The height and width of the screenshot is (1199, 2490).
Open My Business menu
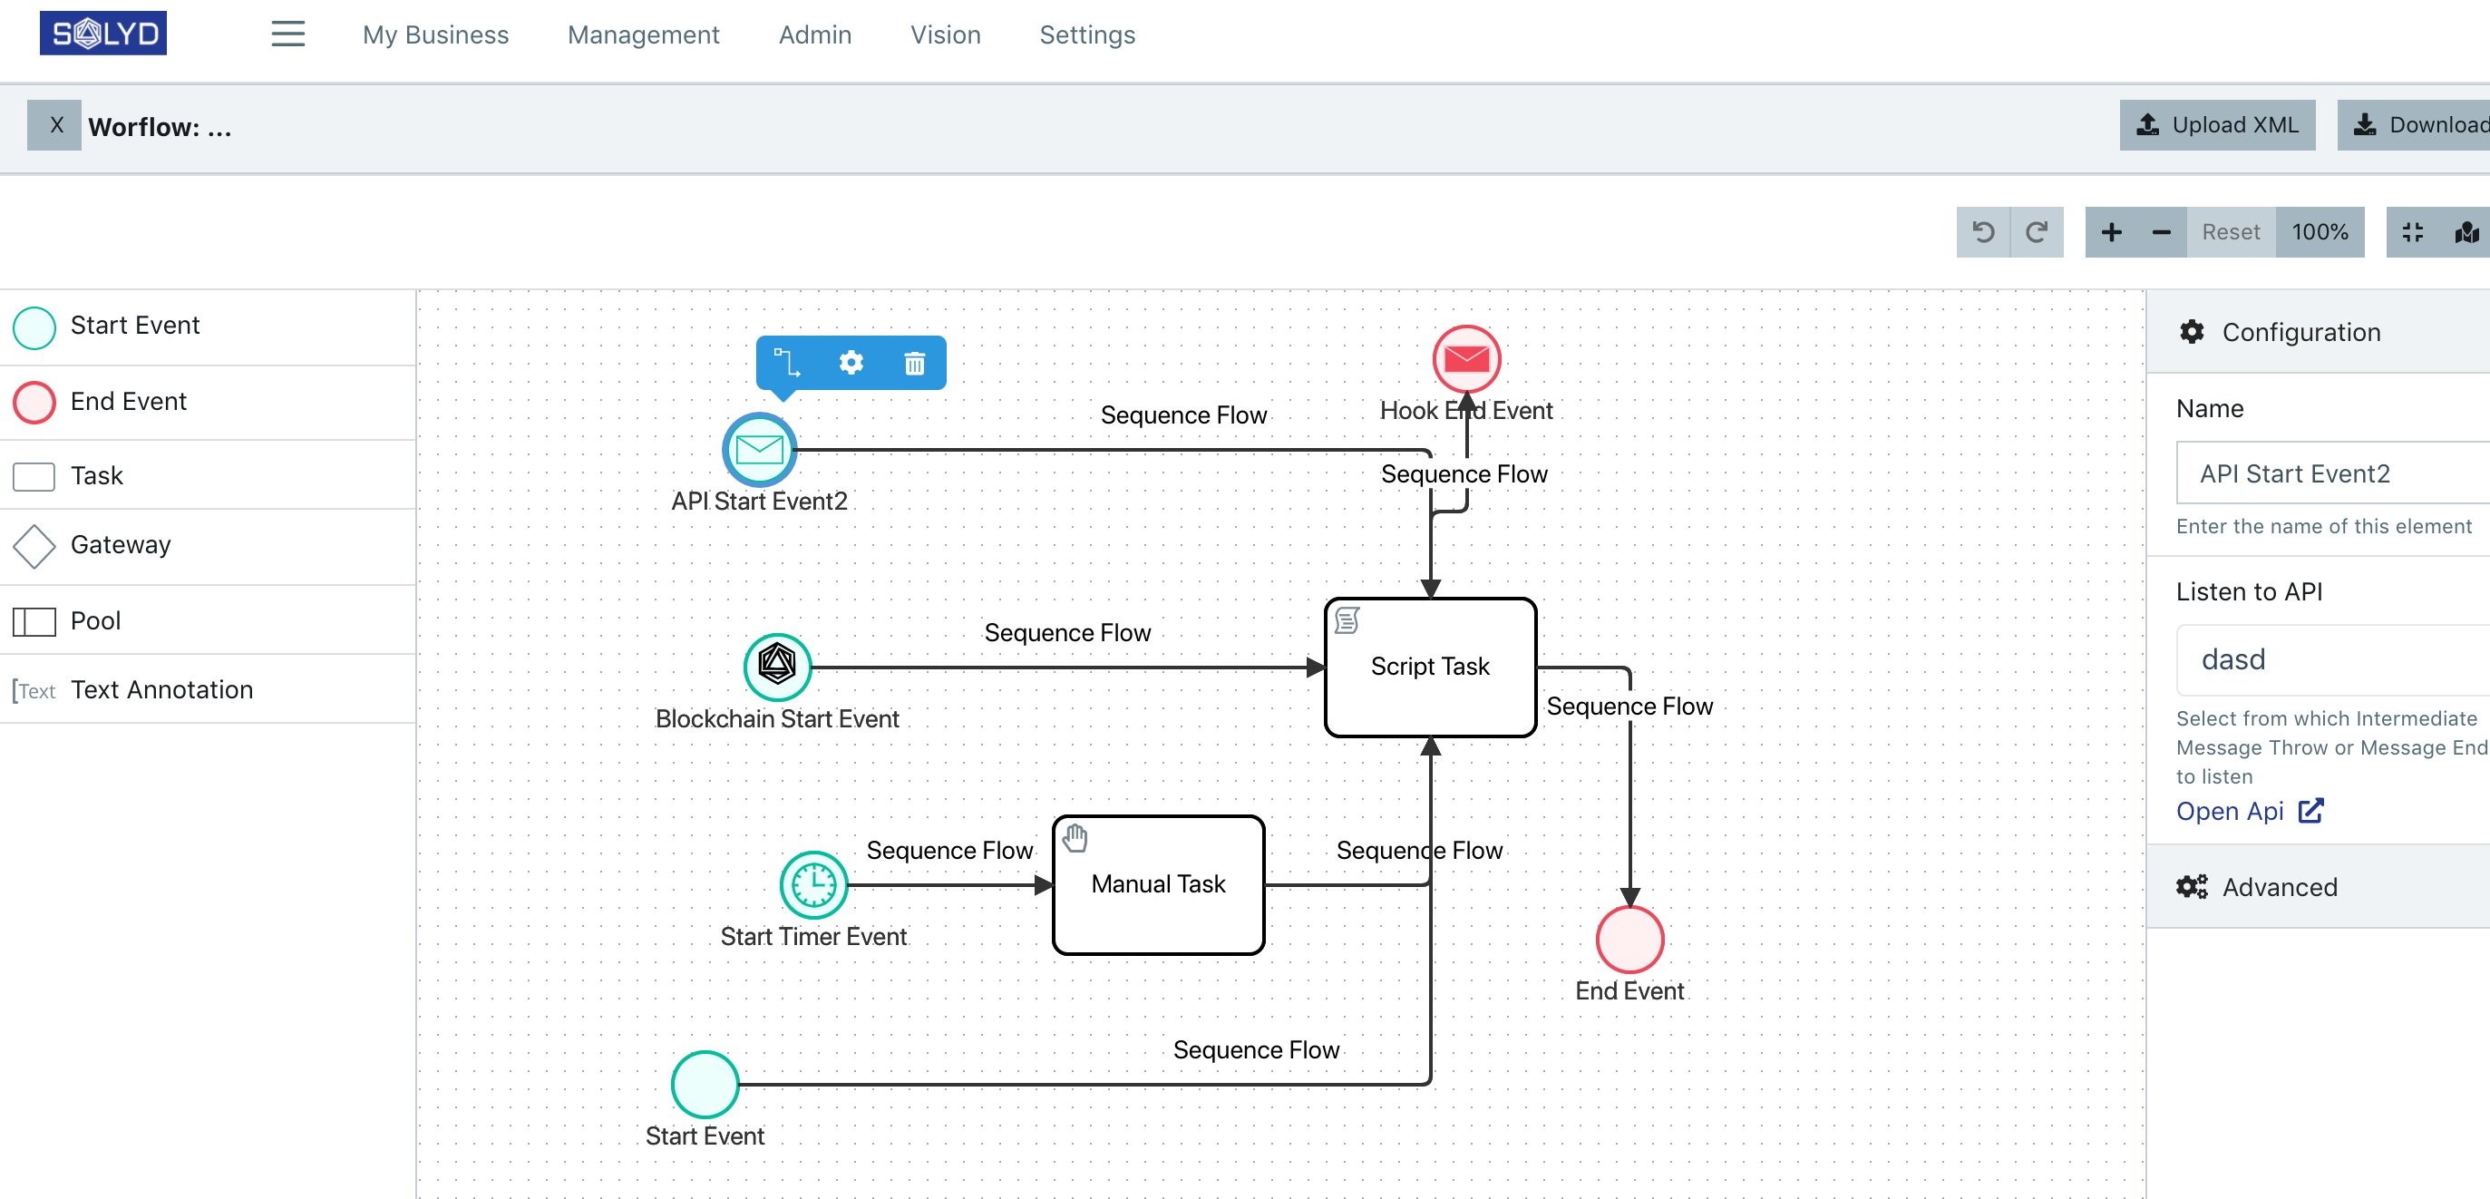tap(436, 34)
